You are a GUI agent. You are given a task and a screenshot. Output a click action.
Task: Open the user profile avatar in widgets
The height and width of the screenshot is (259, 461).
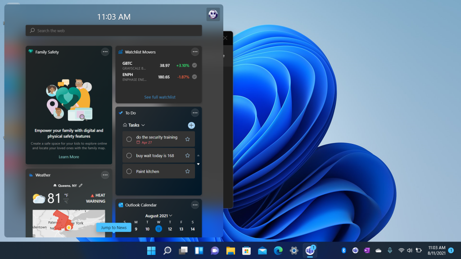(213, 14)
